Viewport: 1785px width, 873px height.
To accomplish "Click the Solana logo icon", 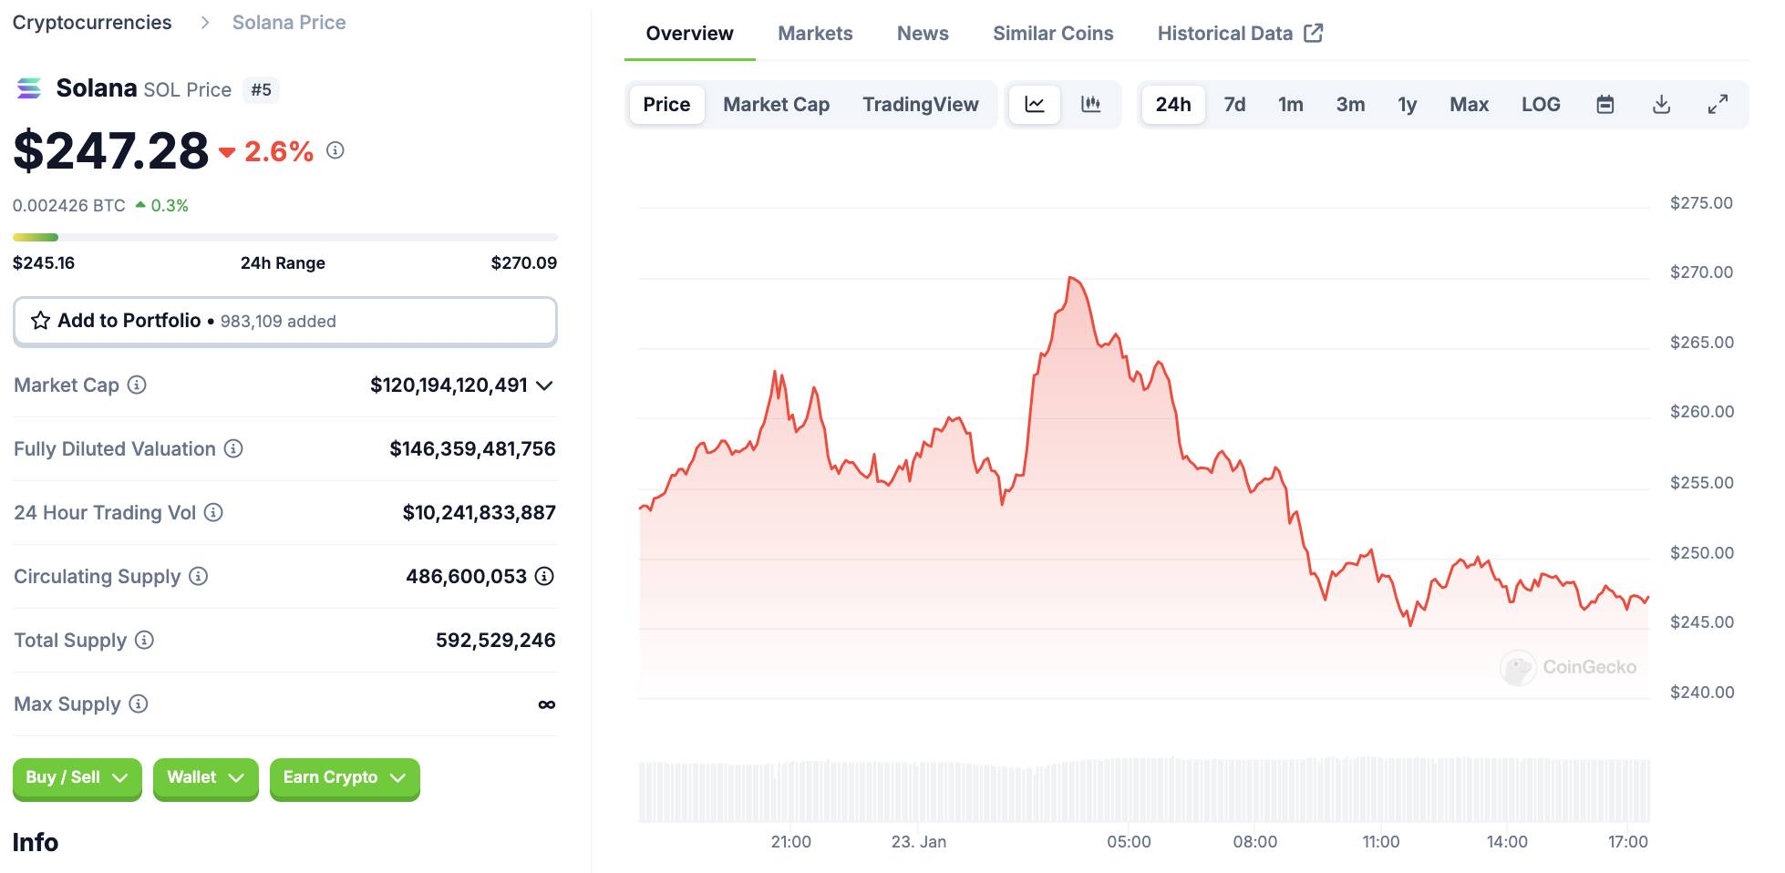I will [x=29, y=88].
